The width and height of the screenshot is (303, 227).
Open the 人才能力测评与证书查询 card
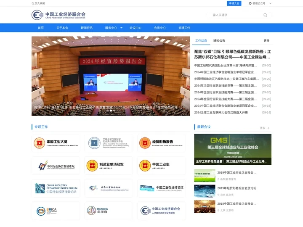(x=162, y=211)
